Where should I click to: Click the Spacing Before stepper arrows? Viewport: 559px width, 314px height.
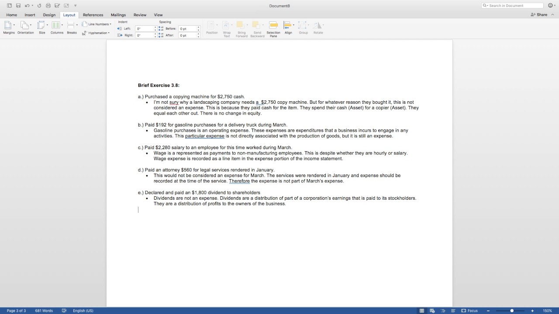pyautogui.click(x=198, y=29)
